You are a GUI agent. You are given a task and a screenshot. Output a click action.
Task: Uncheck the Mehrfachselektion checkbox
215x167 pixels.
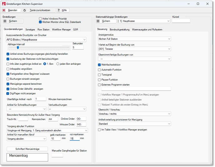coord(99,64)
